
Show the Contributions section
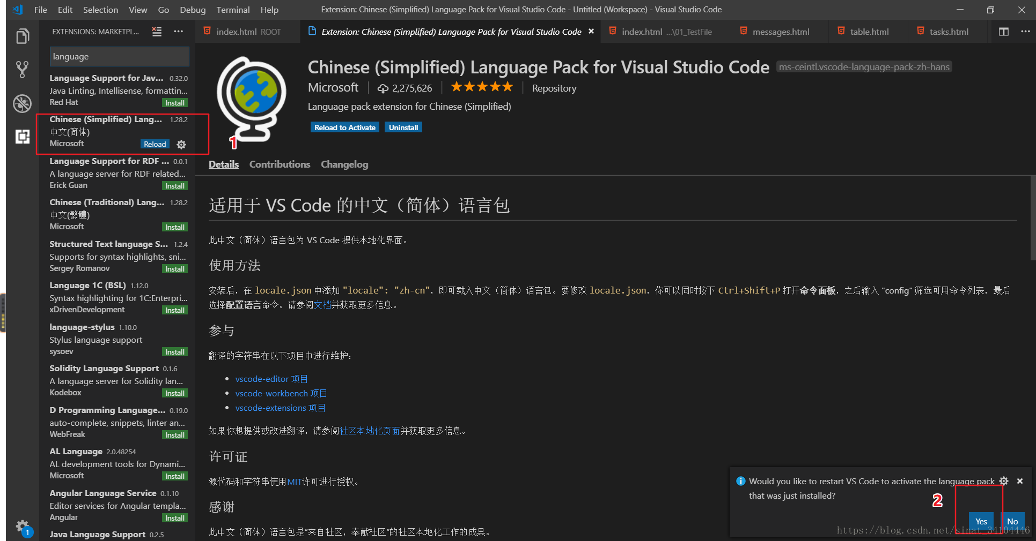[x=280, y=164]
